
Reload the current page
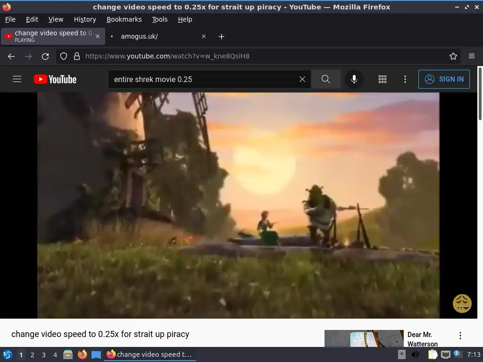[x=45, y=57]
